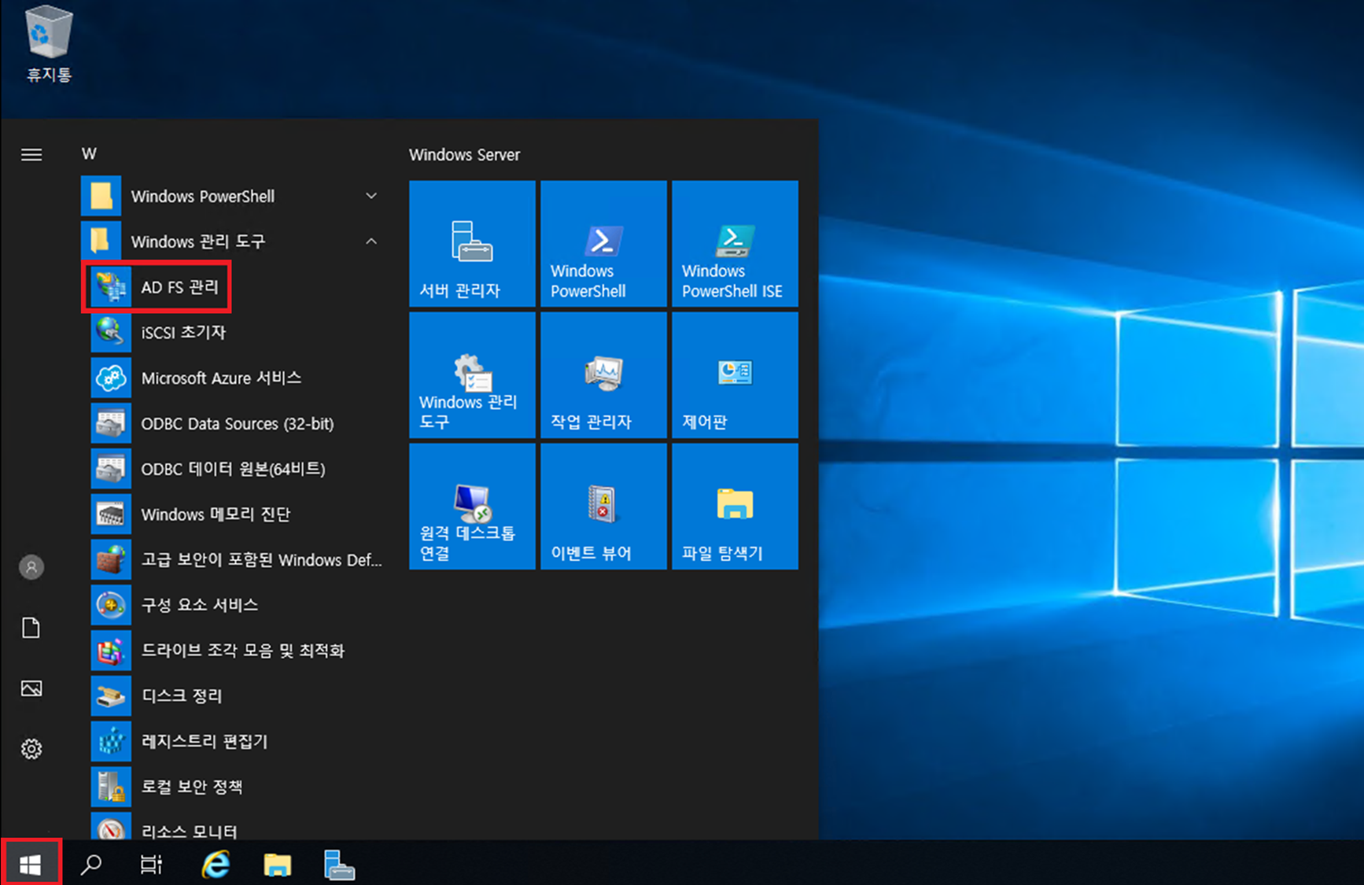Viewport: 1364px width, 885px height.
Task: Click the Windows Server tile group title
Action: click(x=464, y=155)
